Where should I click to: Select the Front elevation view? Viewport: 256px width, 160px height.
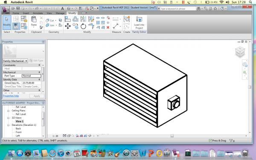pos(19,132)
